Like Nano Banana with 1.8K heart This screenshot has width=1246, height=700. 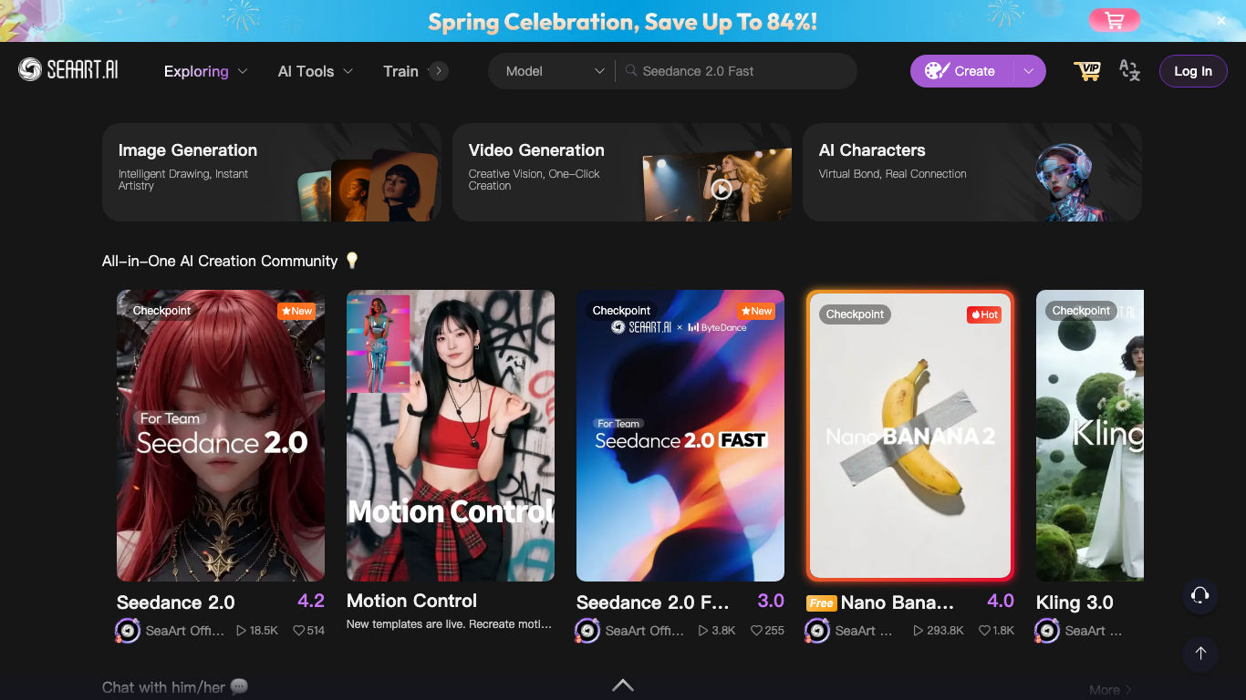coord(984,631)
